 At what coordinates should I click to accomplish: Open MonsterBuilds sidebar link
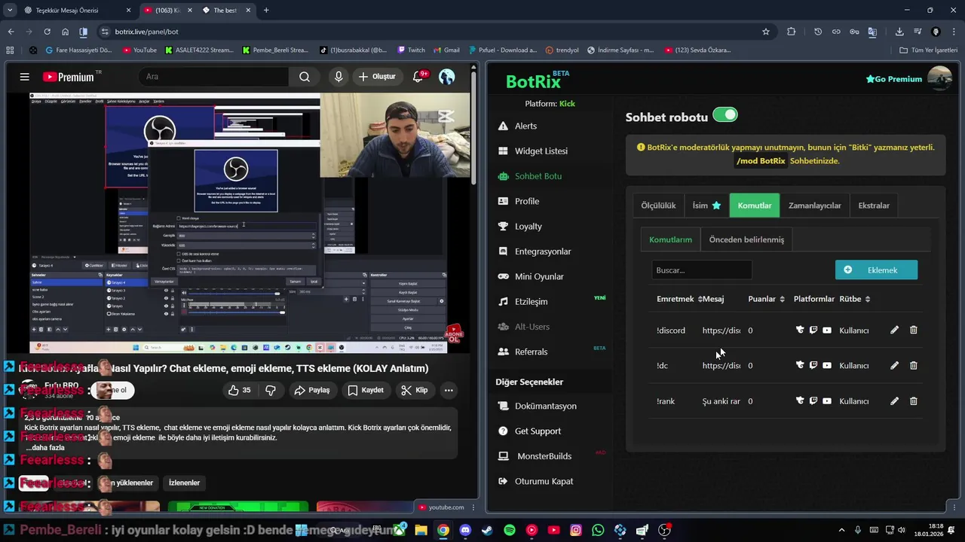point(535,456)
